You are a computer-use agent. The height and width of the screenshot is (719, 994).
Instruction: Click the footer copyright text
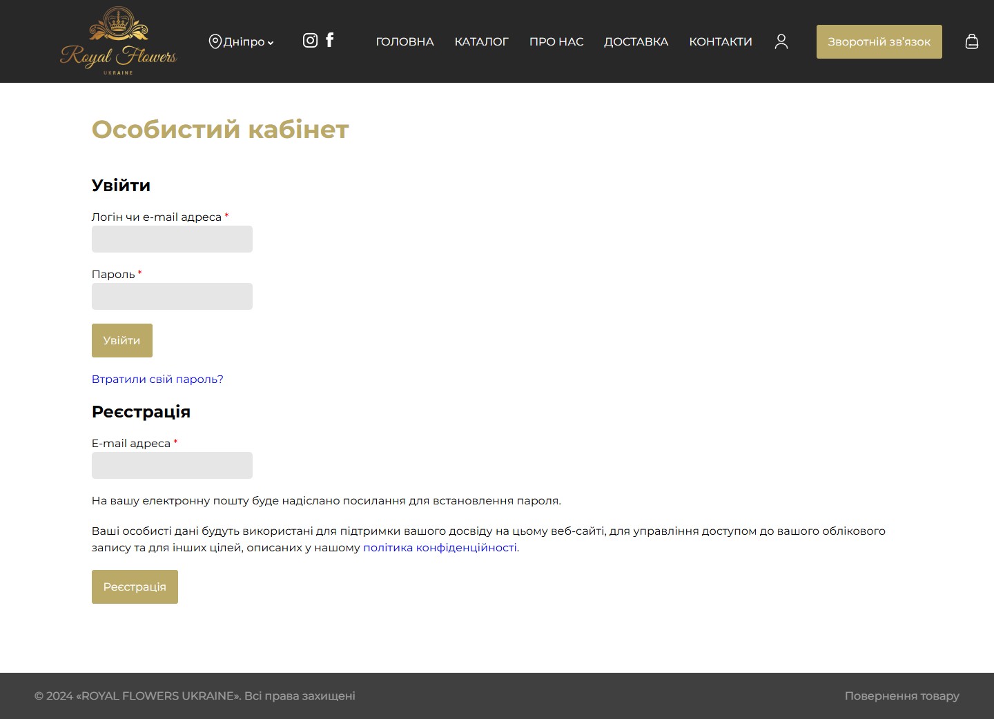195,696
